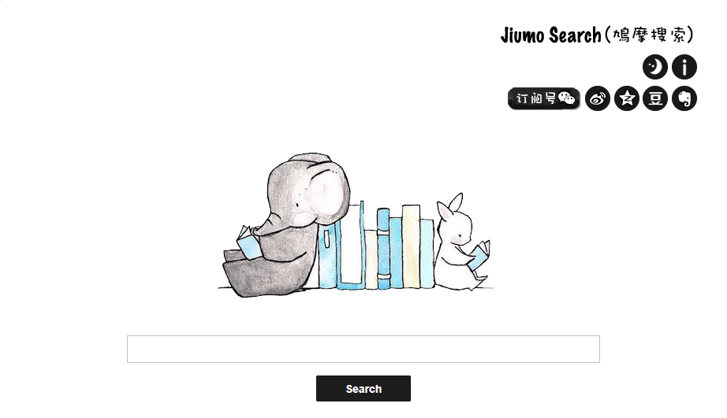Open the Evernote elephant head icon
The height and width of the screenshot is (418, 727).
[684, 98]
